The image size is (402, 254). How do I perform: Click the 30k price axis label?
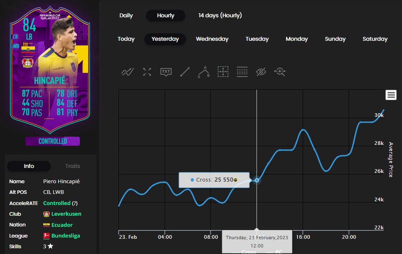[379, 115]
